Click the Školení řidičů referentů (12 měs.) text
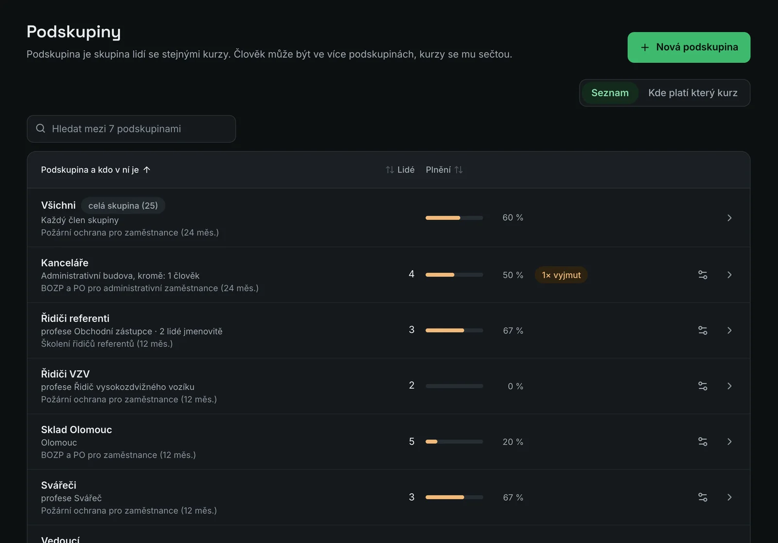This screenshot has width=778, height=543. 107,344
